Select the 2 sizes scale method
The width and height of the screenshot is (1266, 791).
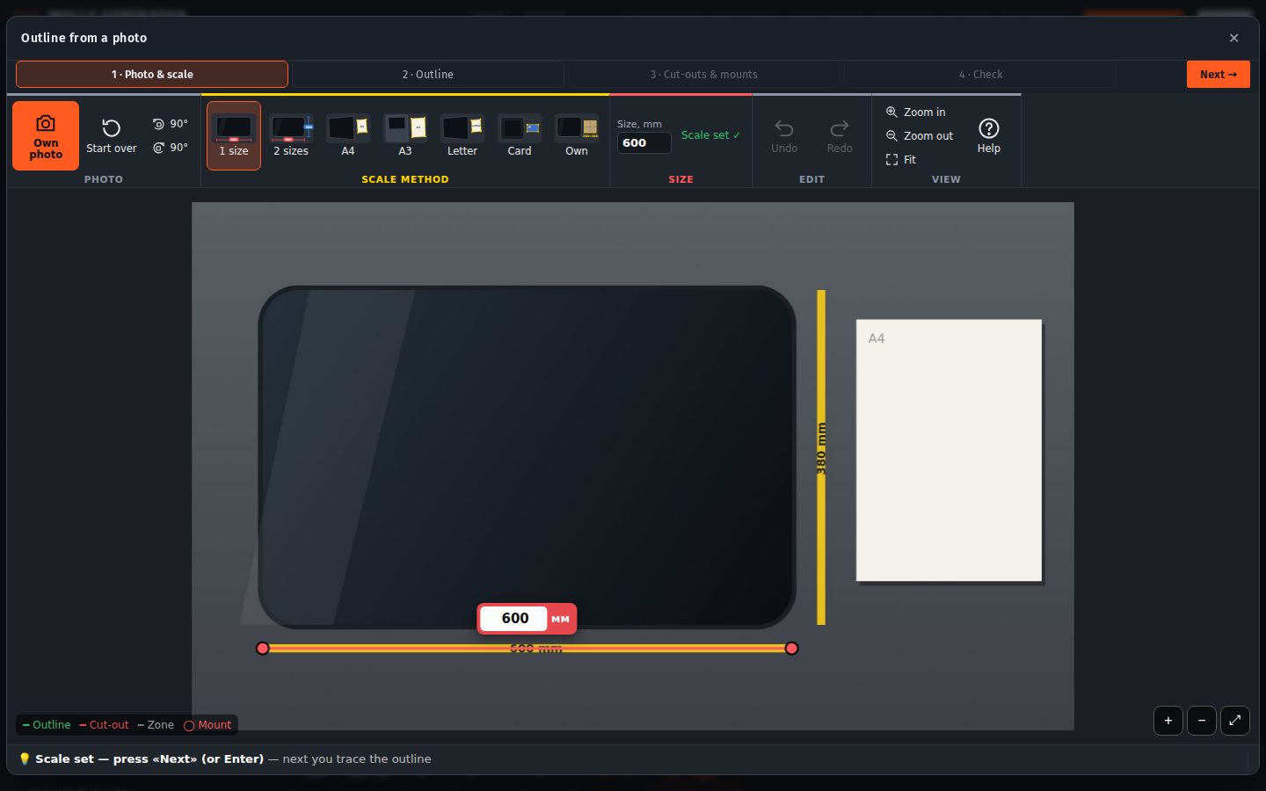coord(291,135)
